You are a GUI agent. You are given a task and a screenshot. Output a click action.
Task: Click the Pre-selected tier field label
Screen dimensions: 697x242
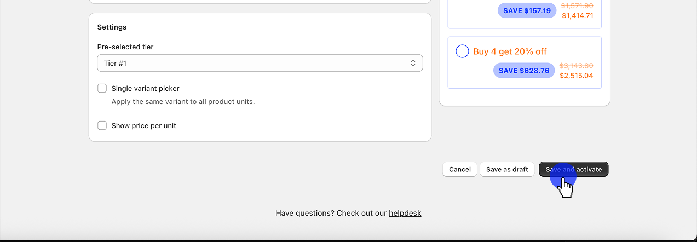[x=125, y=47]
